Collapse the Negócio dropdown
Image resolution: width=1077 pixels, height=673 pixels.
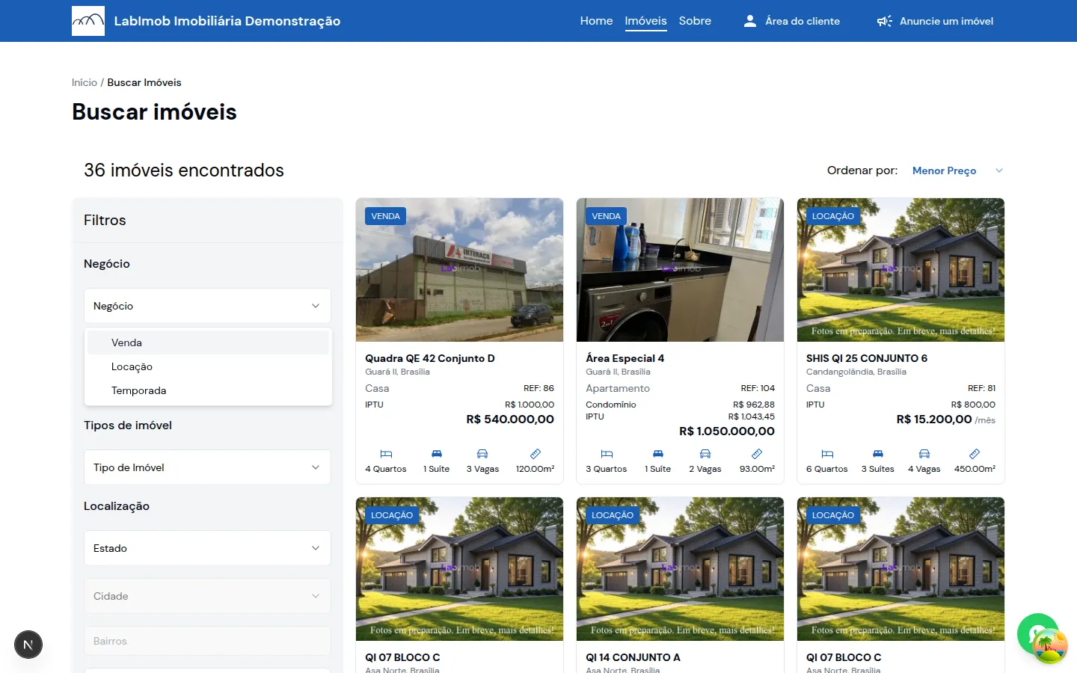[x=207, y=306]
